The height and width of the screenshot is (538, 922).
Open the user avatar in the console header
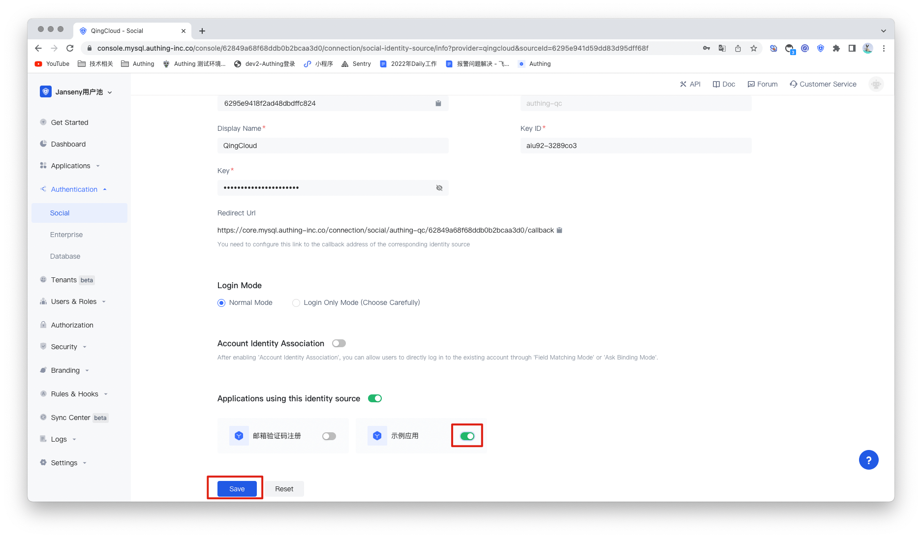pyautogui.click(x=876, y=84)
